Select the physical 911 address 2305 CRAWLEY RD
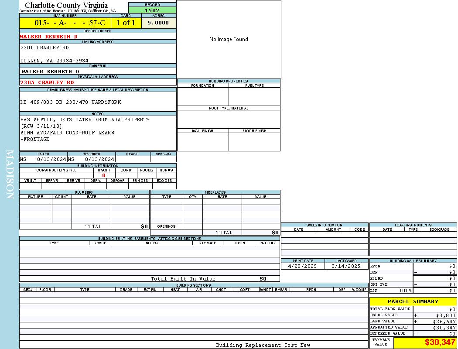The width and height of the screenshot is (458, 349). 47,82
